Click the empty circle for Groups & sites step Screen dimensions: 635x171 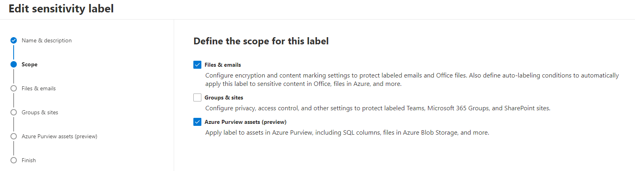pyautogui.click(x=14, y=112)
